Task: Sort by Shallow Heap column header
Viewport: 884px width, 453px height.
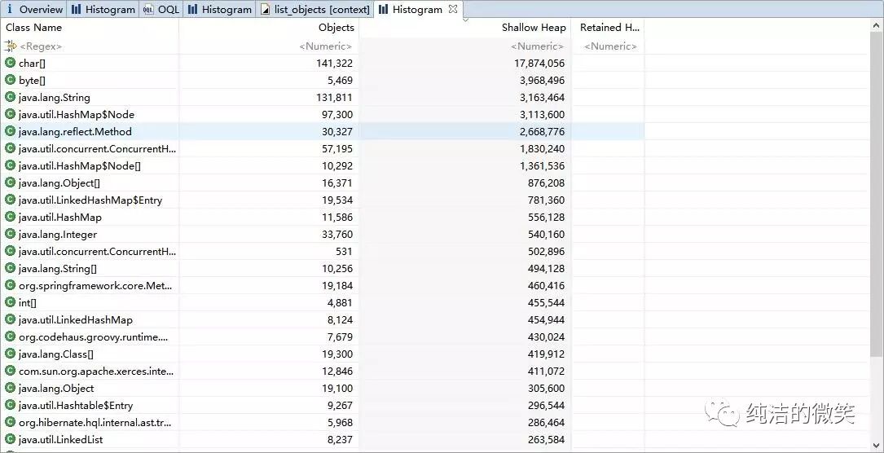Action: pos(534,27)
